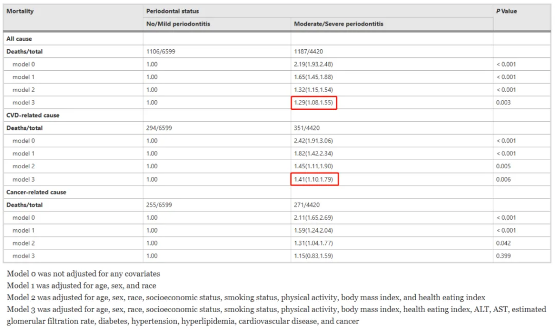Image resolution: width=555 pixels, height=330 pixels.
Task: Select the '255/6599' deaths cell
Action: (x=159, y=204)
